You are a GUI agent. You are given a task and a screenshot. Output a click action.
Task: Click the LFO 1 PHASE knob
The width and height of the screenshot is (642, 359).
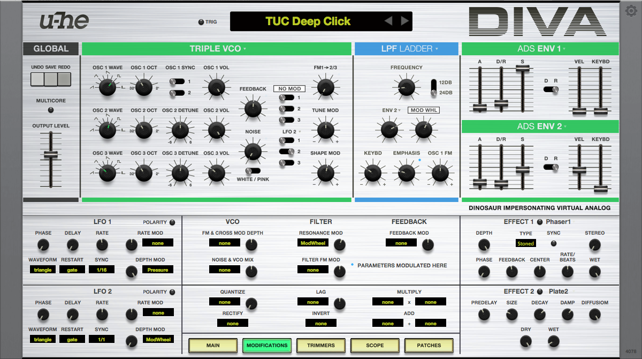click(43, 245)
